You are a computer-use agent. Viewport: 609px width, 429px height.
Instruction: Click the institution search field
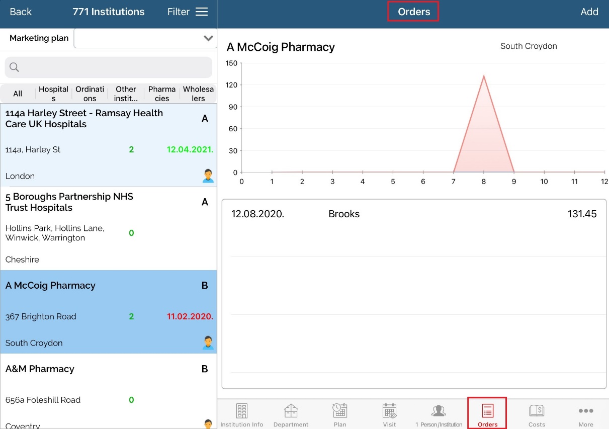108,67
